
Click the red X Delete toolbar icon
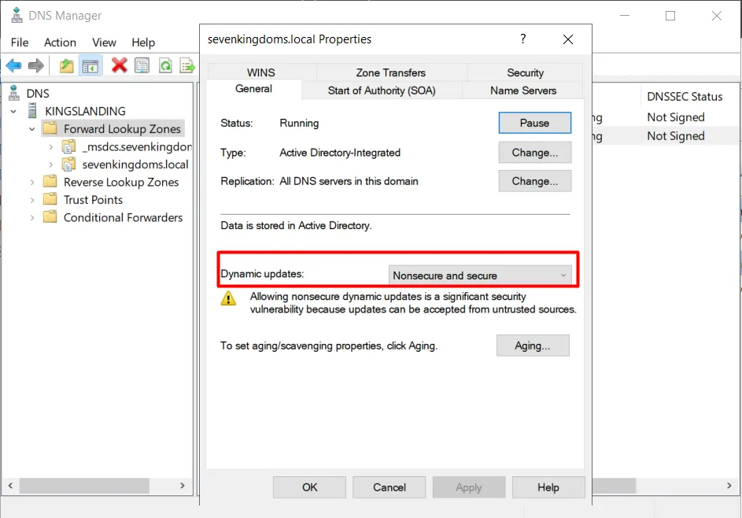point(119,65)
